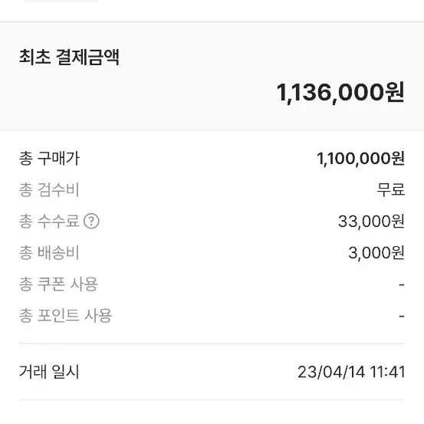Image resolution: width=424 pixels, height=424 pixels.
Task: Tap the 총 수수료 label text
Action: 49,221
